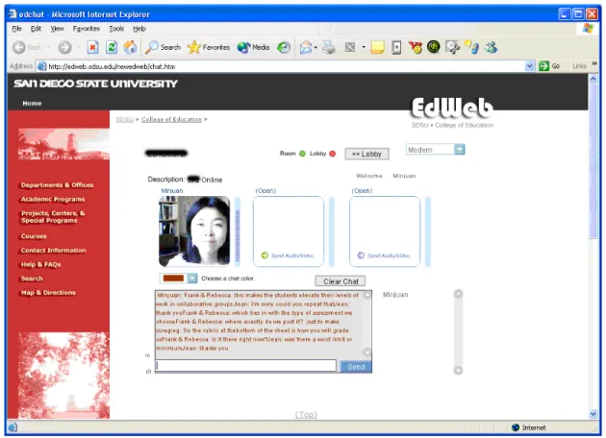606x438 pixels.
Task: Open the address bar URL dropdown
Action: [x=529, y=66]
